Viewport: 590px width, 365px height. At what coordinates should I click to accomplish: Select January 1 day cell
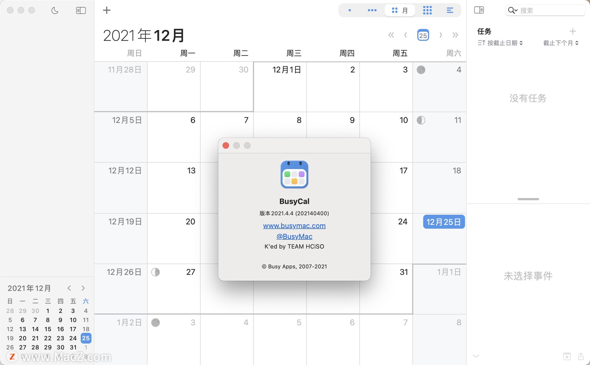[x=439, y=289]
